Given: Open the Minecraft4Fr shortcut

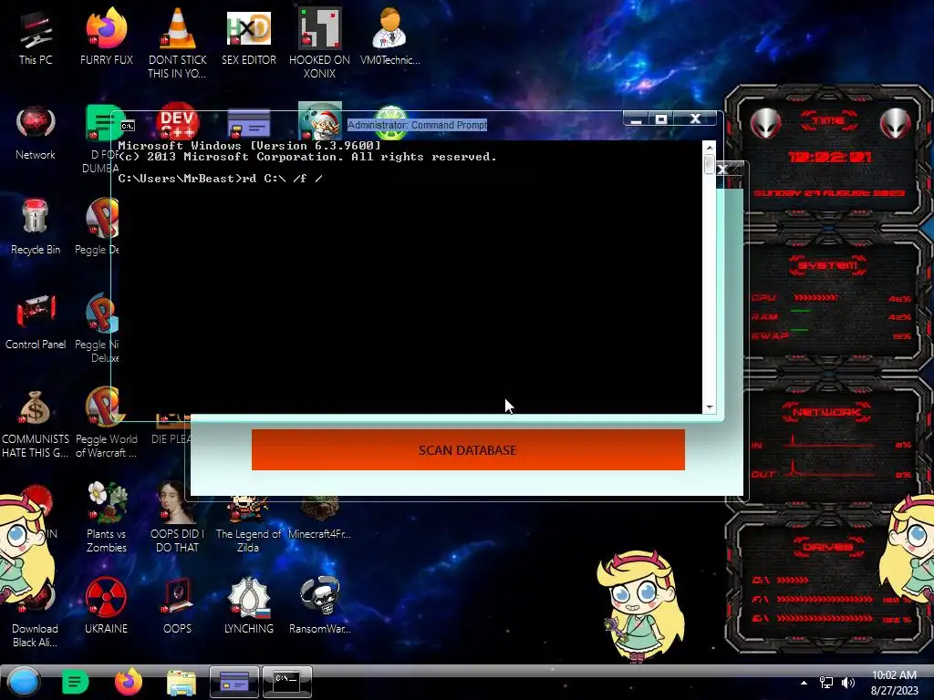Looking at the screenshot, I should 319,519.
